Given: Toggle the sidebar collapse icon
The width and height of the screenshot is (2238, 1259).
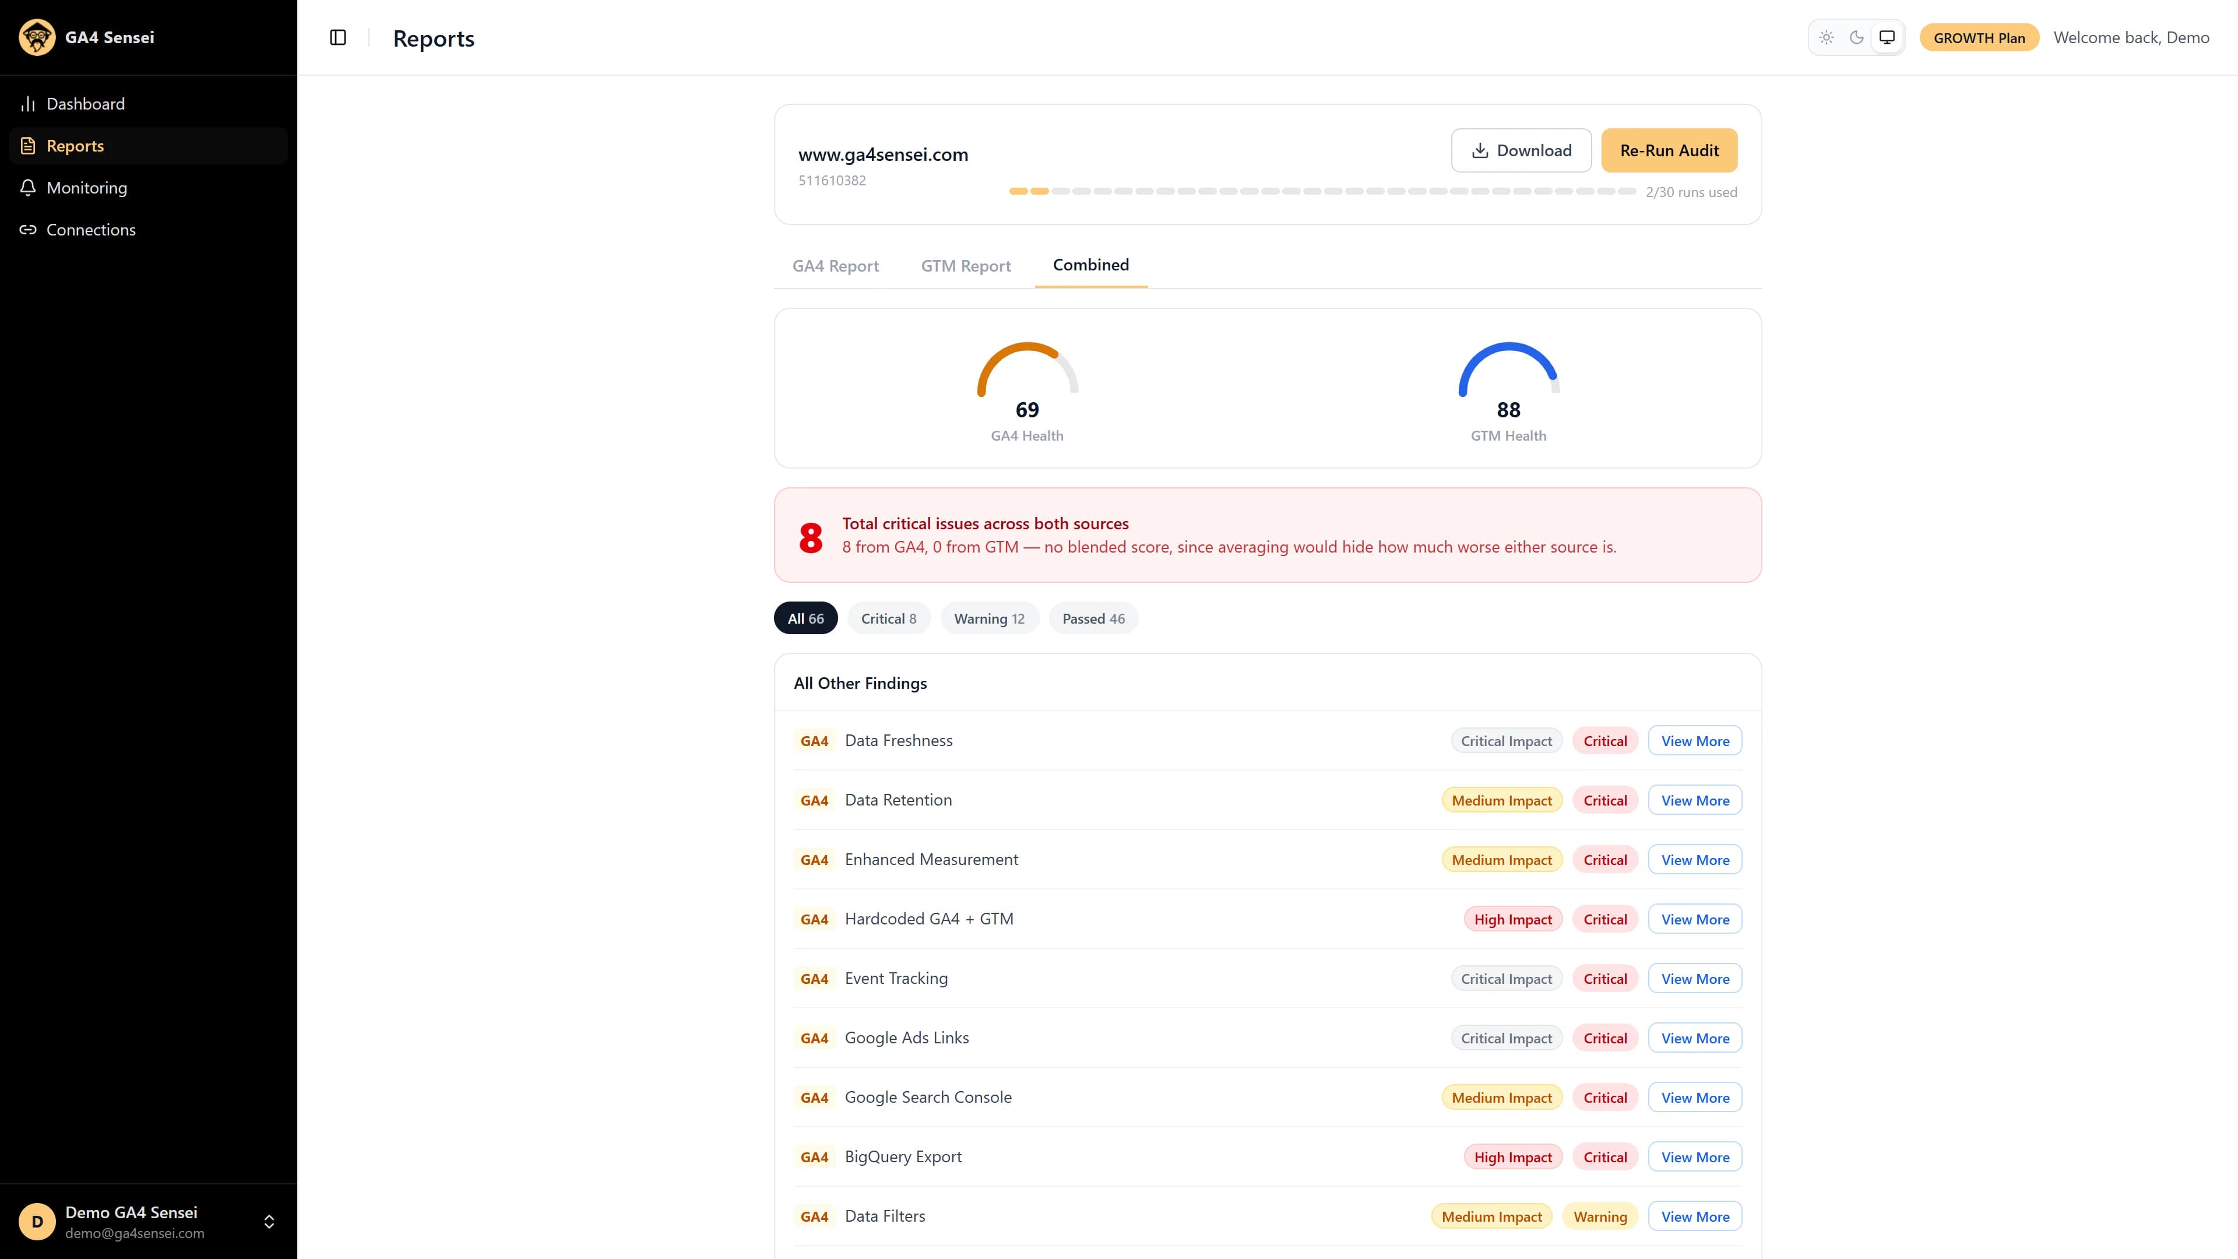Looking at the screenshot, I should [x=338, y=37].
